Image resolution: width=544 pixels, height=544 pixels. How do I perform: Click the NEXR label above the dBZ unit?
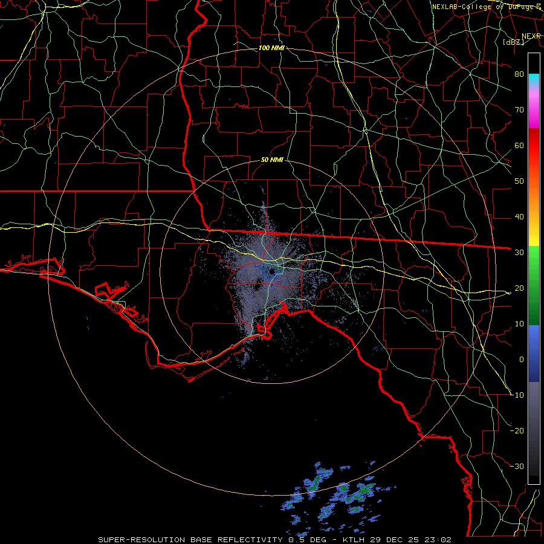531,36
